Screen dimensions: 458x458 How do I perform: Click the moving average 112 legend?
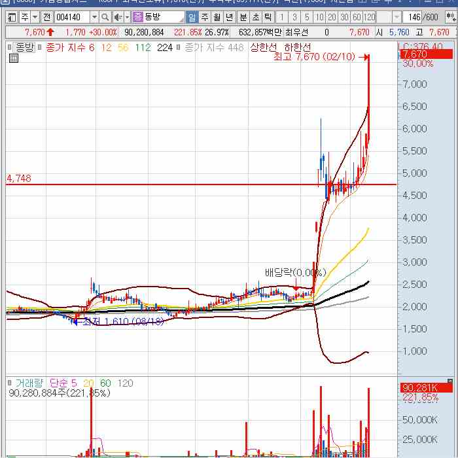click(x=143, y=47)
